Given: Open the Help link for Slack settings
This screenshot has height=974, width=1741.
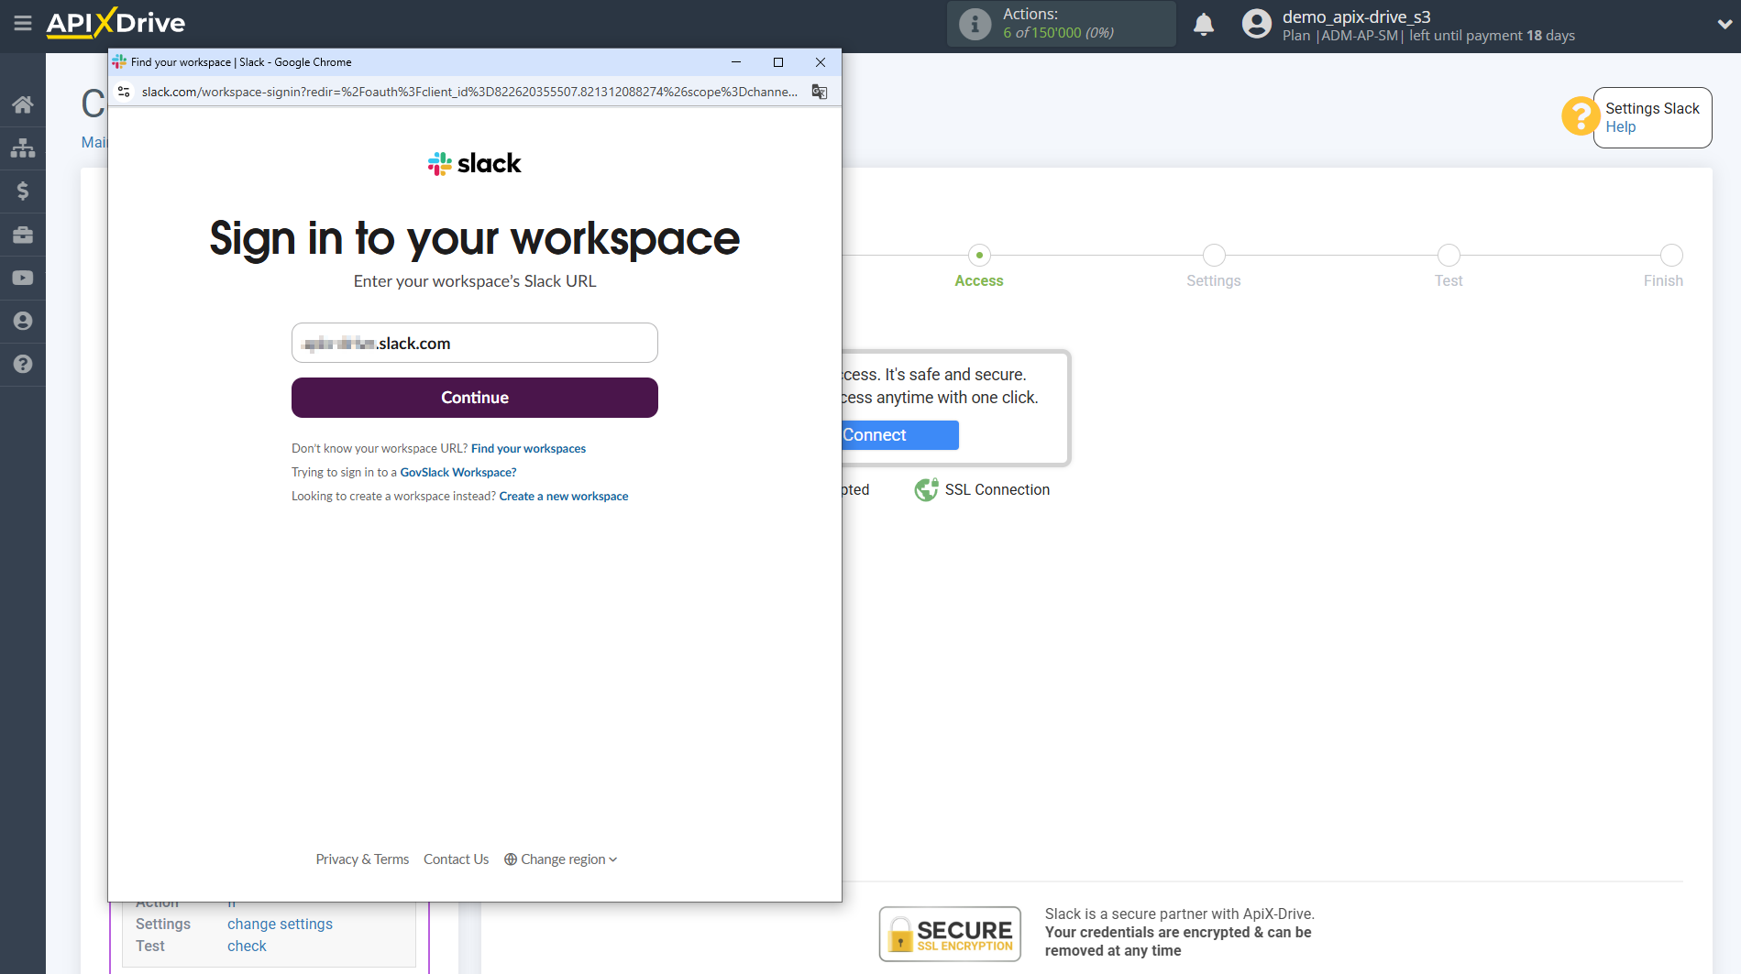Looking at the screenshot, I should point(1620,127).
